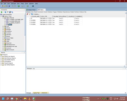Expand the Sequences tree node

tap(3, 43)
